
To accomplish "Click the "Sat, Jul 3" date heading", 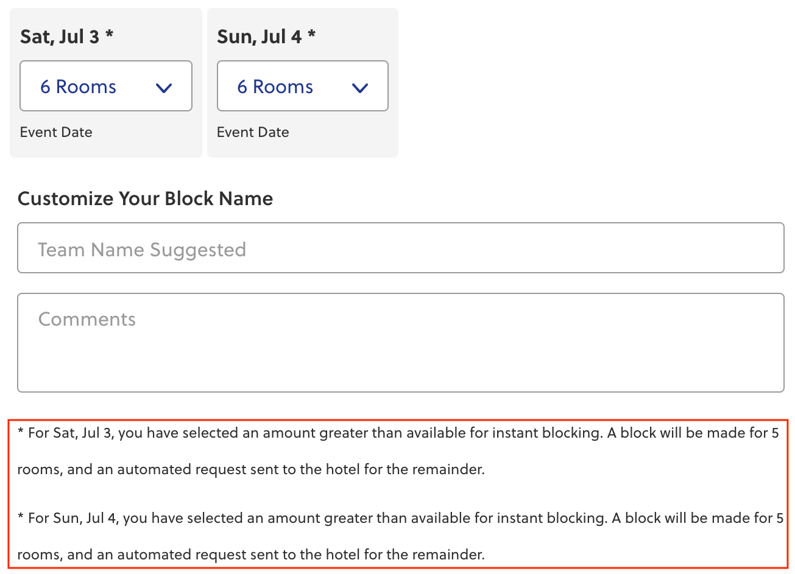I will pyautogui.click(x=59, y=37).
